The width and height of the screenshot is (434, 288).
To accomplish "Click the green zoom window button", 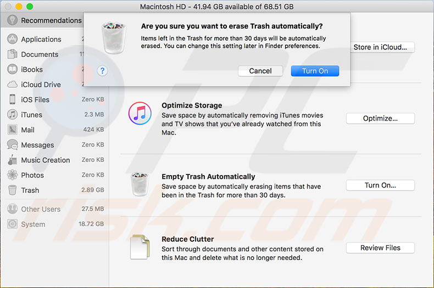I will click(x=30, y=7).
